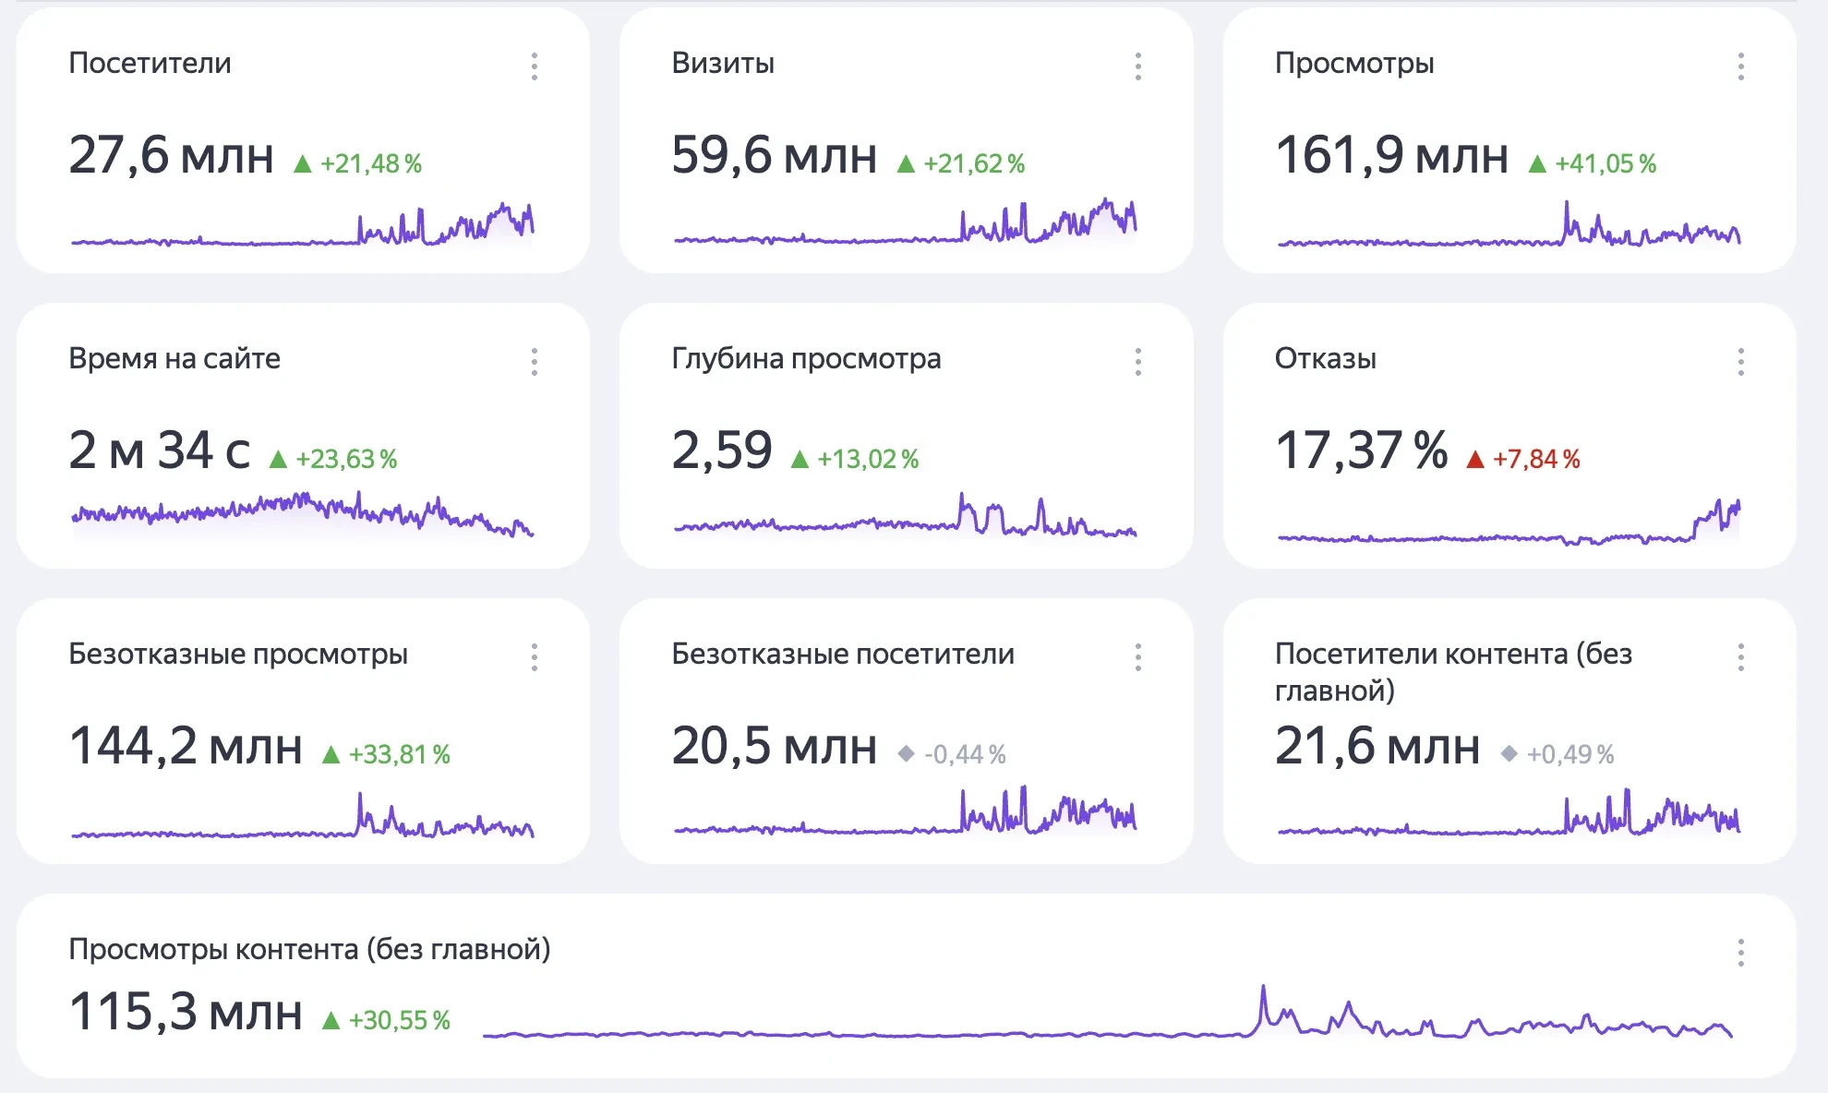Click the 161,9 млн Просмотры value
Screen dimensions: 1828x1093
point(1390,155)
